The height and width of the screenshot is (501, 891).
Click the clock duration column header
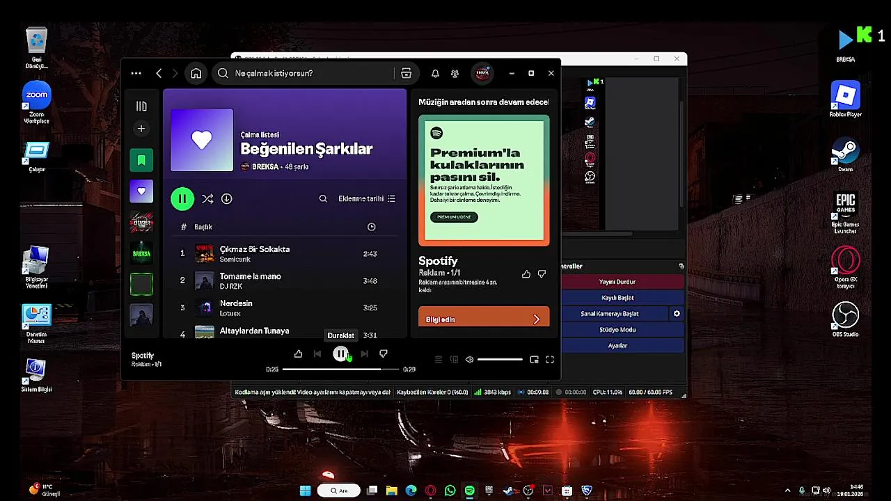click(371, 227)
